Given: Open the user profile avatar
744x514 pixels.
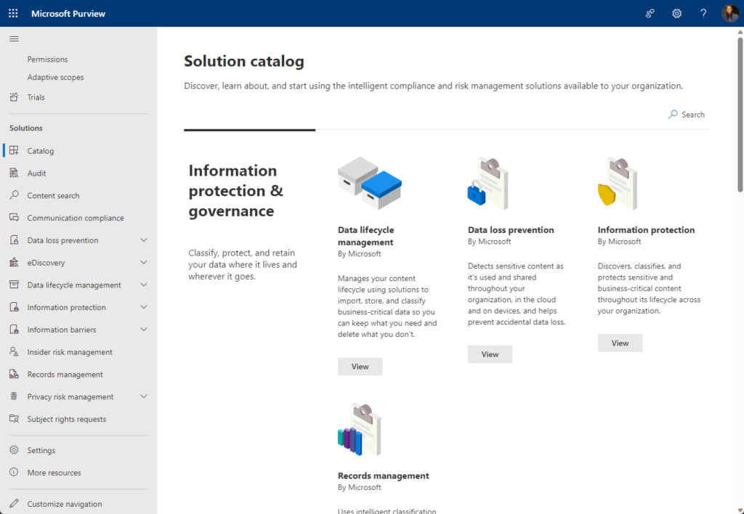Looking at the screenshot, I should [730, 13].
